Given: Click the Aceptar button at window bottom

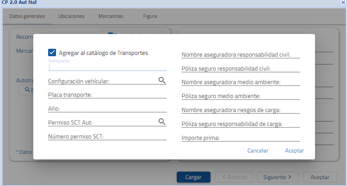Looking at the screenshot, I should coord(320,177).
